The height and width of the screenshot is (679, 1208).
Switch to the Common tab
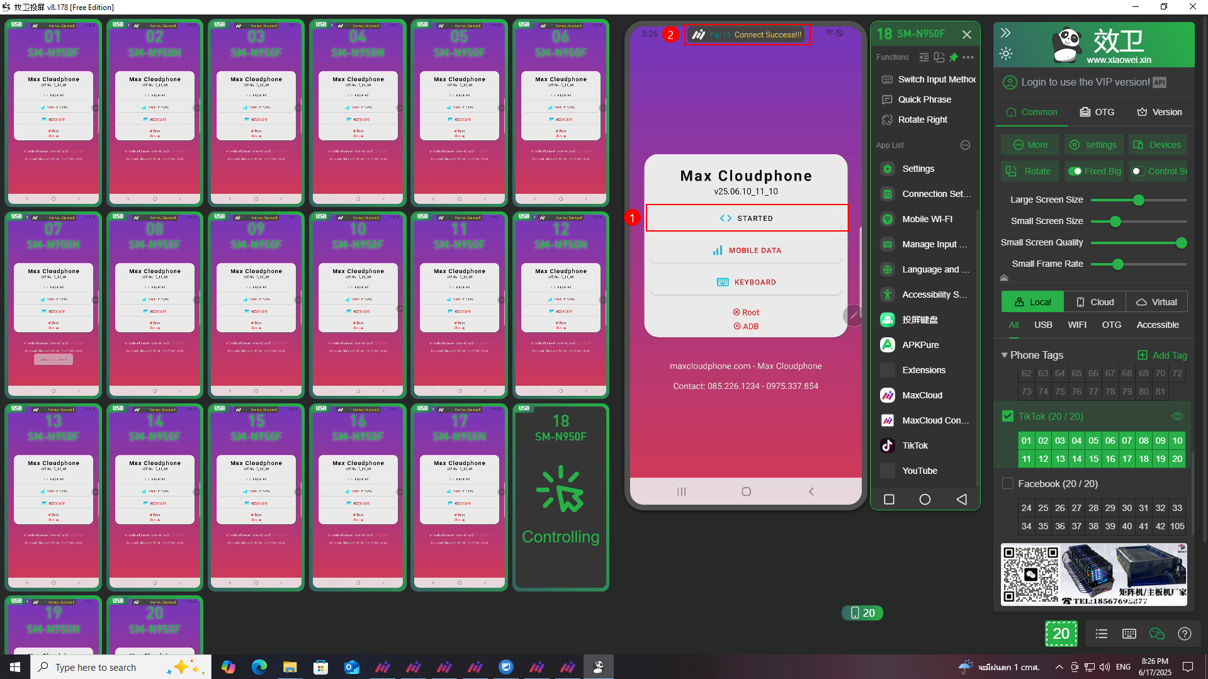pos(1032,112)
